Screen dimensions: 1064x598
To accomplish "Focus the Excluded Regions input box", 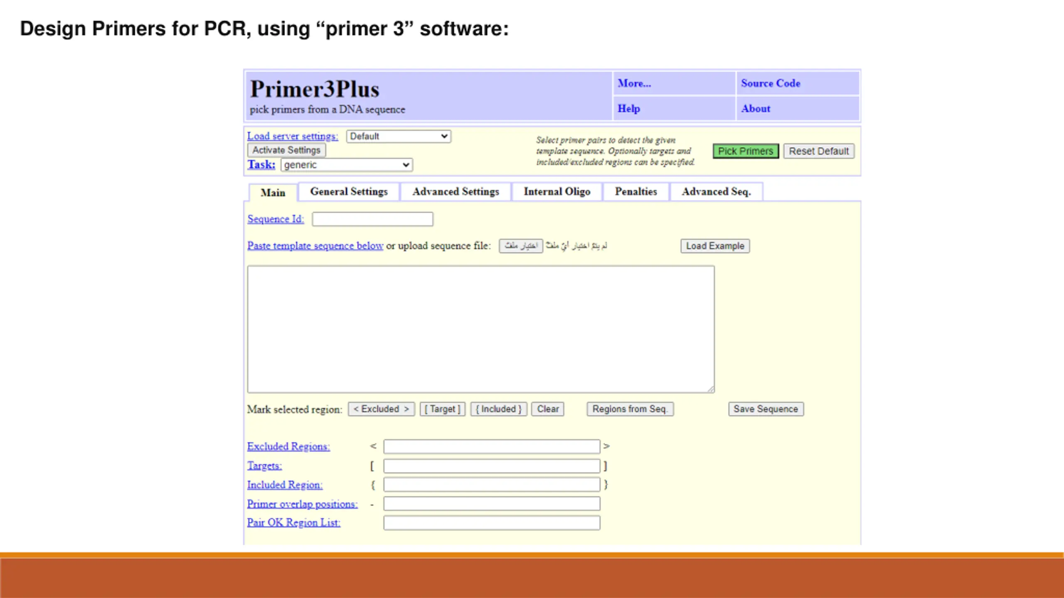I will (491, 446).
